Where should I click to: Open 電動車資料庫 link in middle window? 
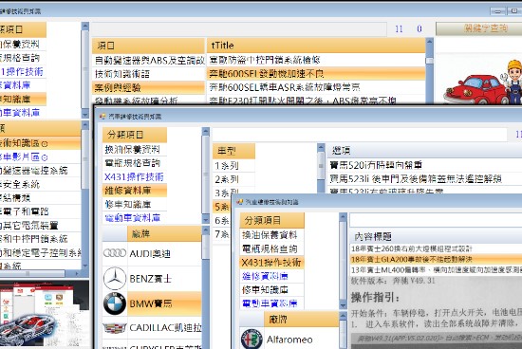(x=133, y=218)
